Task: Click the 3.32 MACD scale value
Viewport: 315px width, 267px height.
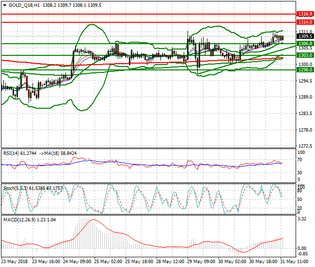Action: coord(302,219)
